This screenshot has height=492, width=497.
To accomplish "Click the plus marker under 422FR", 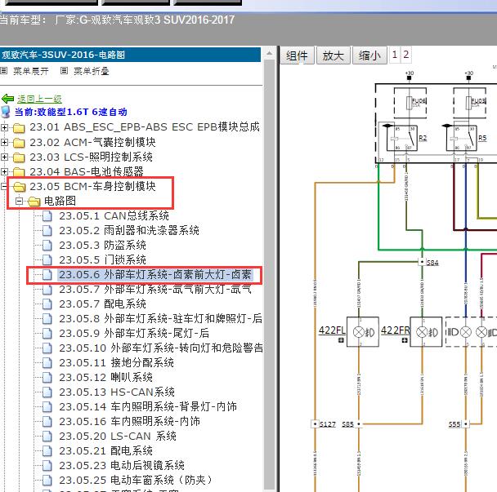I will (405, 340).
